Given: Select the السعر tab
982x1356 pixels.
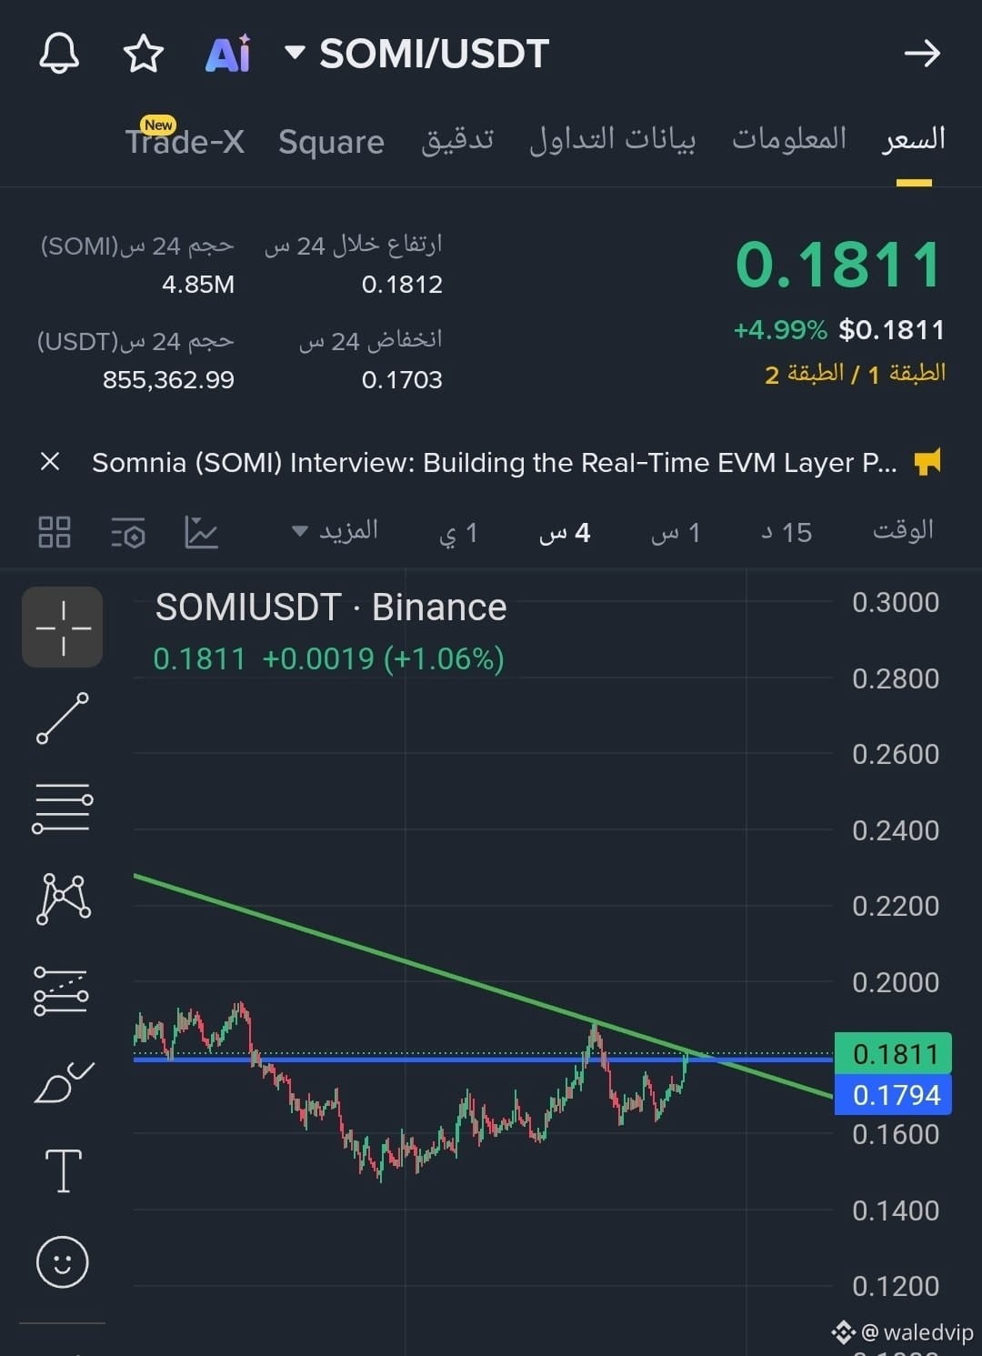Looking at the screenshot, I should tap(914, 139).
